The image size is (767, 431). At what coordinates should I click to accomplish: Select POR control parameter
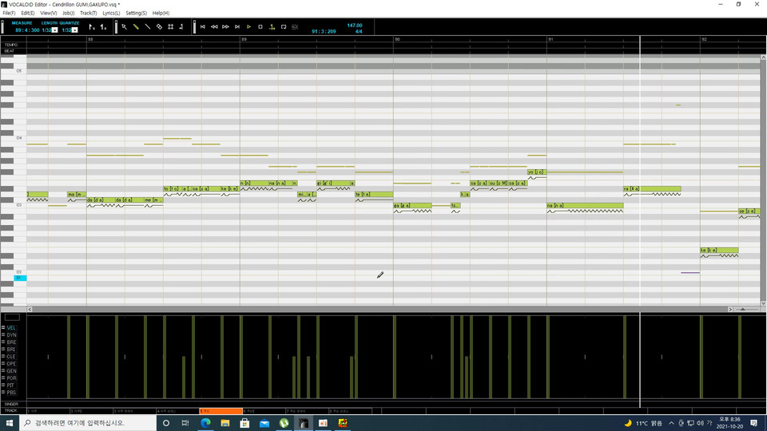tap(11, 378)
